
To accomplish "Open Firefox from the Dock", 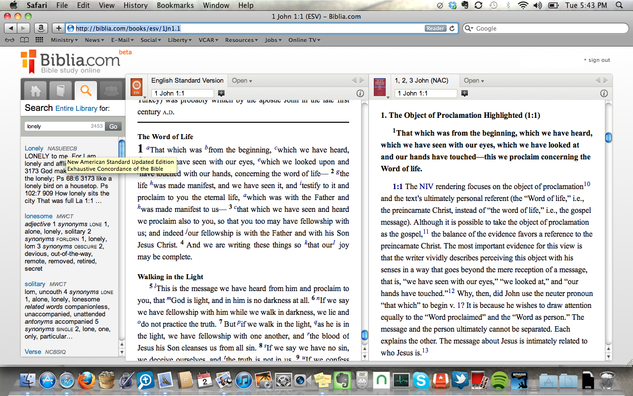I will click(x=86, y=380).
